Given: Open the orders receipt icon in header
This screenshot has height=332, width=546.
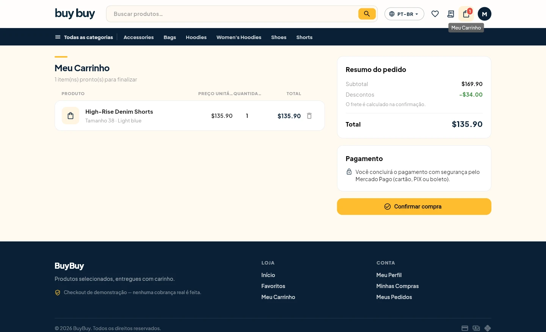Looking at the screenshot, I should 450,14.
